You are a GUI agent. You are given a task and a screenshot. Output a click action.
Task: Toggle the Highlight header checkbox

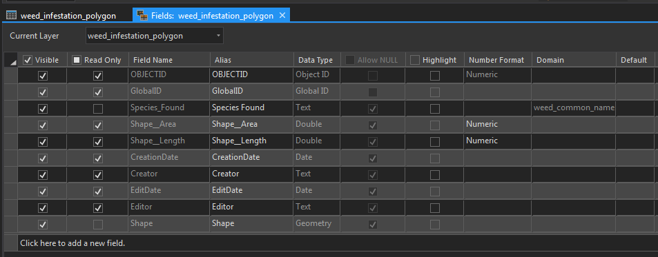(x=414, y=60)
